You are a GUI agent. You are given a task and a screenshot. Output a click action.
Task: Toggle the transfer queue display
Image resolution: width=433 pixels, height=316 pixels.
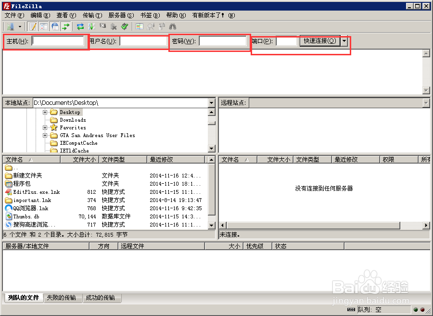pyautogui.click(x=66, y=27)
